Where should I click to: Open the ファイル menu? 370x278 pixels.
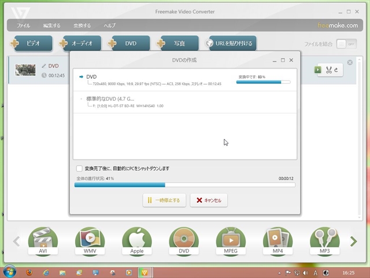[x=24, y=25]
